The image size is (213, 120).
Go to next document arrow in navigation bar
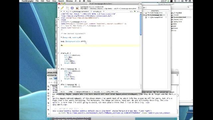[64, 12]
